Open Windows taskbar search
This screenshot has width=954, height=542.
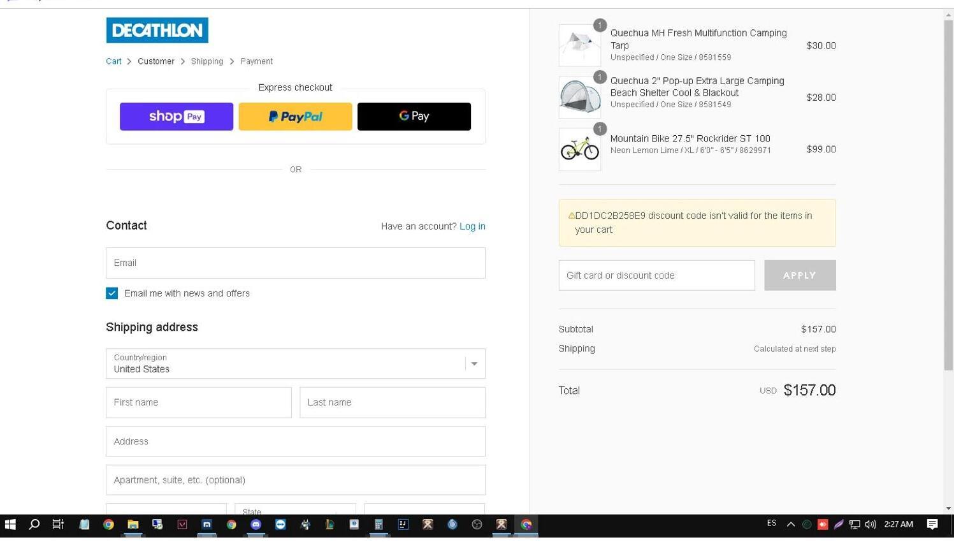pos(34,524)
